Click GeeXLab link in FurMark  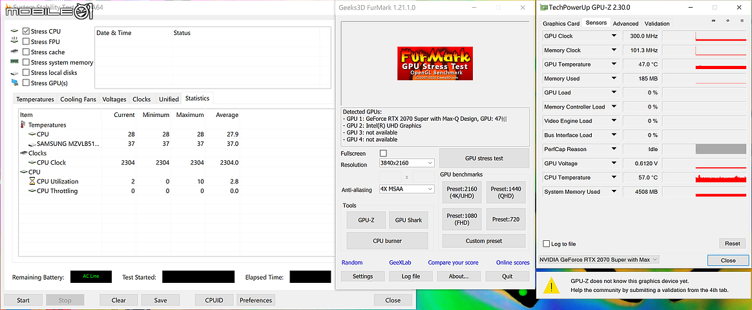[x=400, y=263]
